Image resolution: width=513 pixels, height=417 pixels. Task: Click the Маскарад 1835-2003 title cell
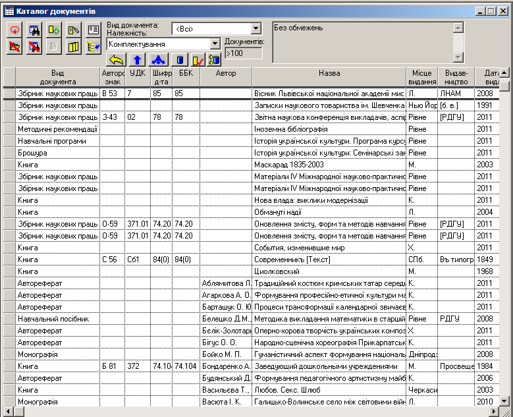click(x=329, y=165)
